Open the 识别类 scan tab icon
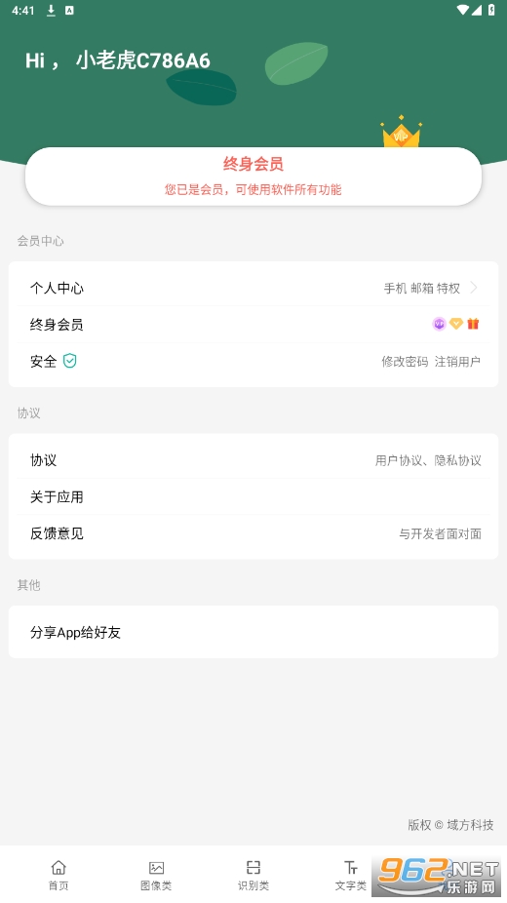 pyautogui.click(x=253, y=868)
